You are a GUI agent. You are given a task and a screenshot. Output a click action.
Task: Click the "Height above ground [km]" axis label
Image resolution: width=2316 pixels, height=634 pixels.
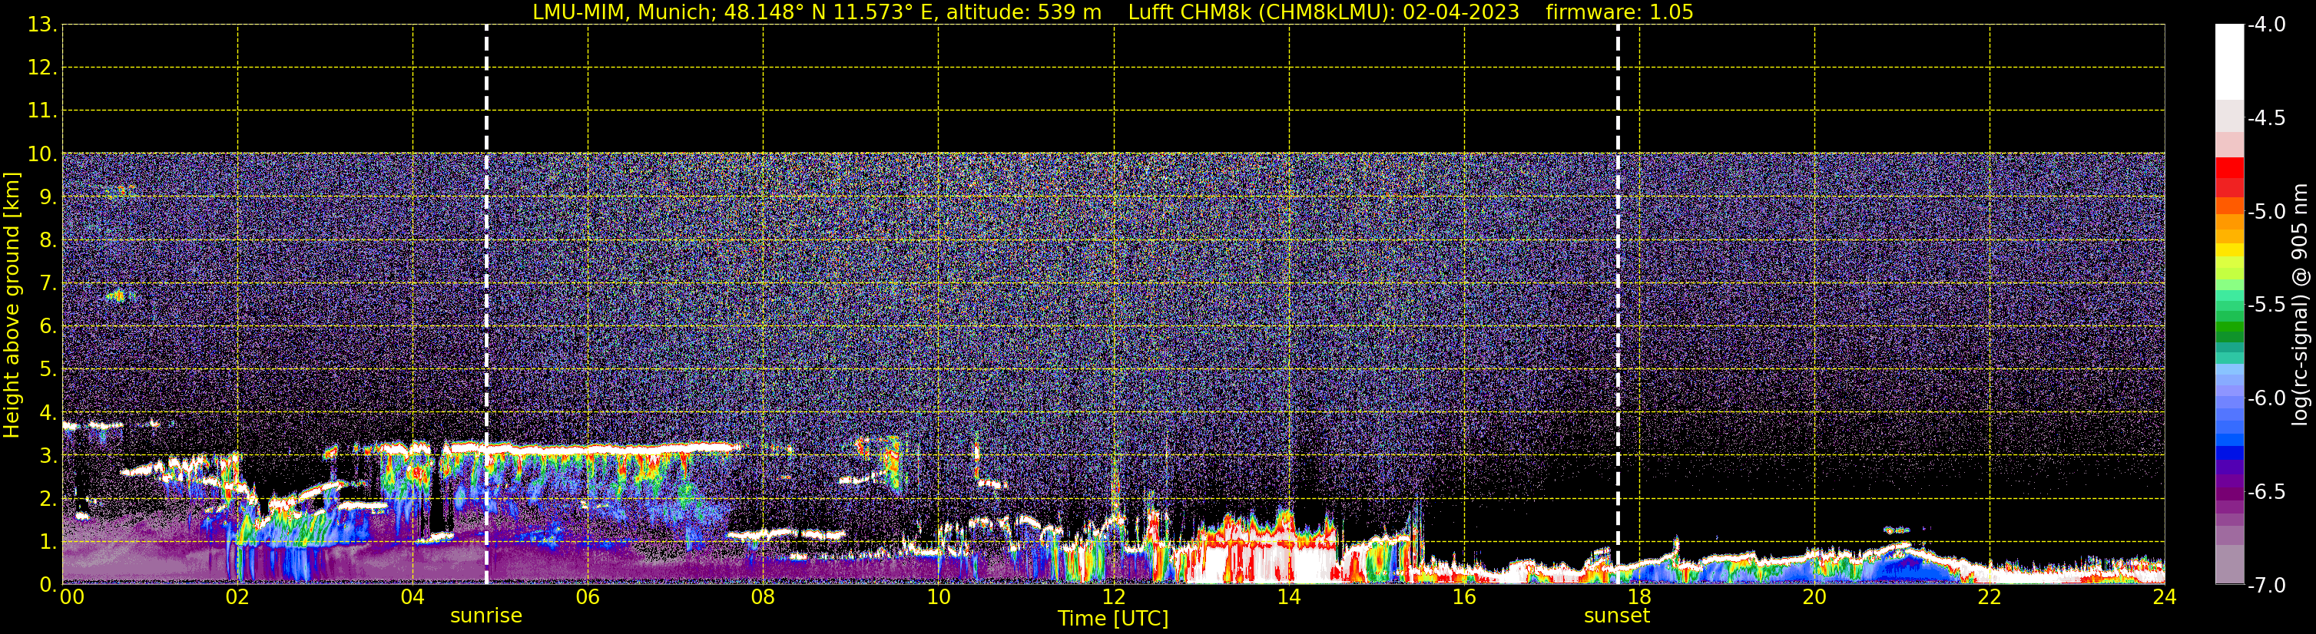click(12, 305)
